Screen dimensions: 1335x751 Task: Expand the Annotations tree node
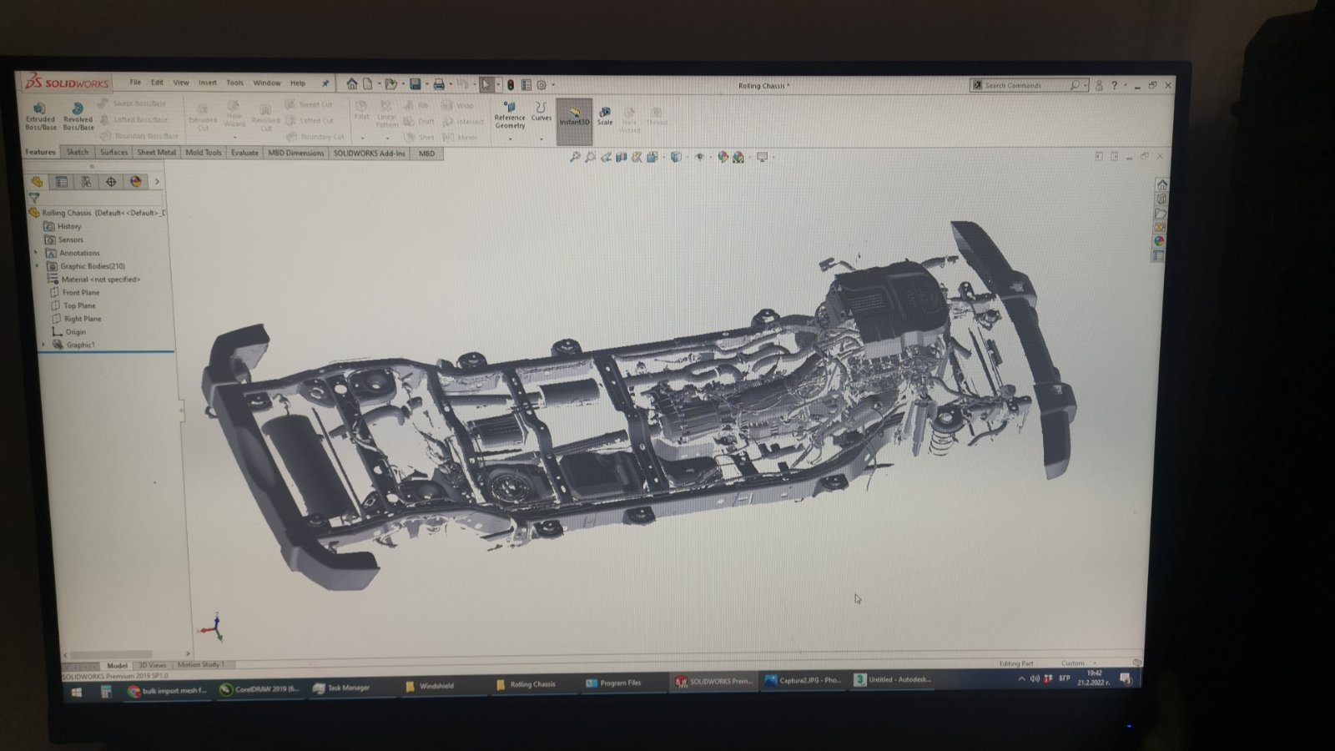pyautogui.click(x=36, y=253)
